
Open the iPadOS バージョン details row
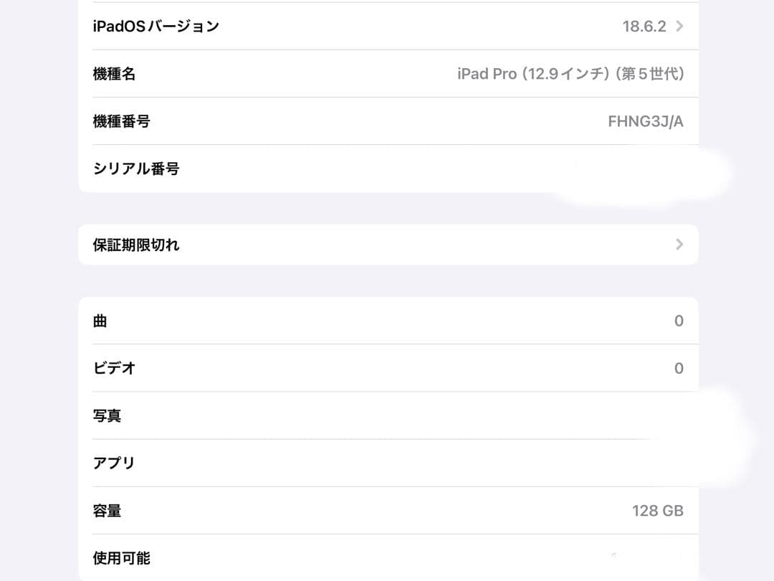[387, 26]
